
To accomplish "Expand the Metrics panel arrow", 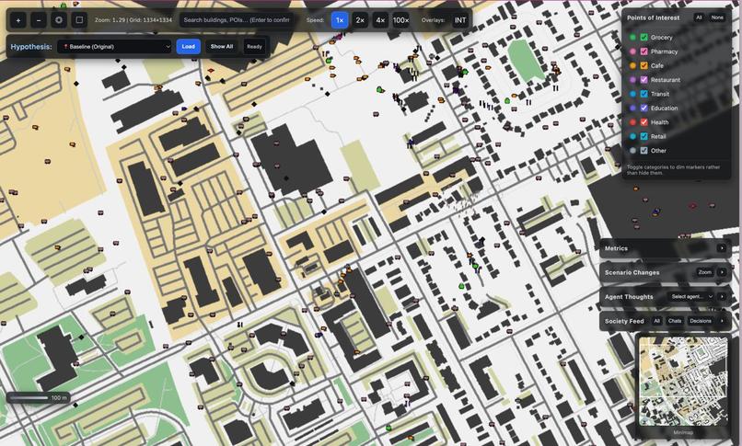I will pyautogui.click(x=722, y=248).
